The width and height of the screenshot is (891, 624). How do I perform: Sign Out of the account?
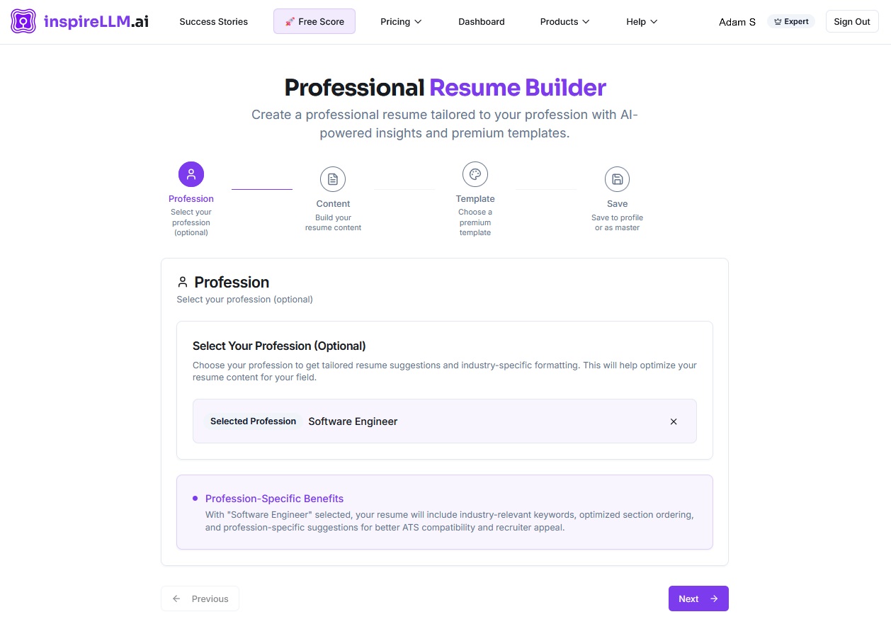(851, 21)
